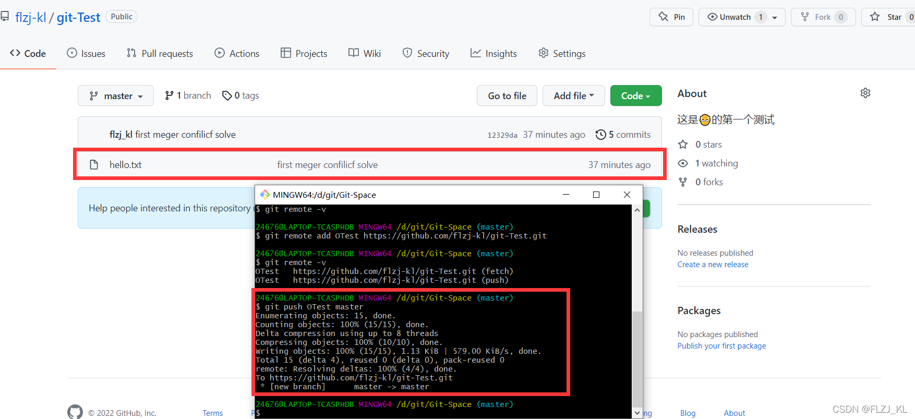Open the Unwatch notifications dropdown
Screen dimensions: 915x419
point(742,17)
